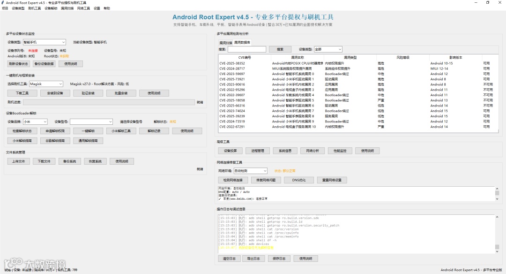This screenshot has height=274, width=506.
Task: Sort by the CVE编号 column header
Action: click(244, 58)
